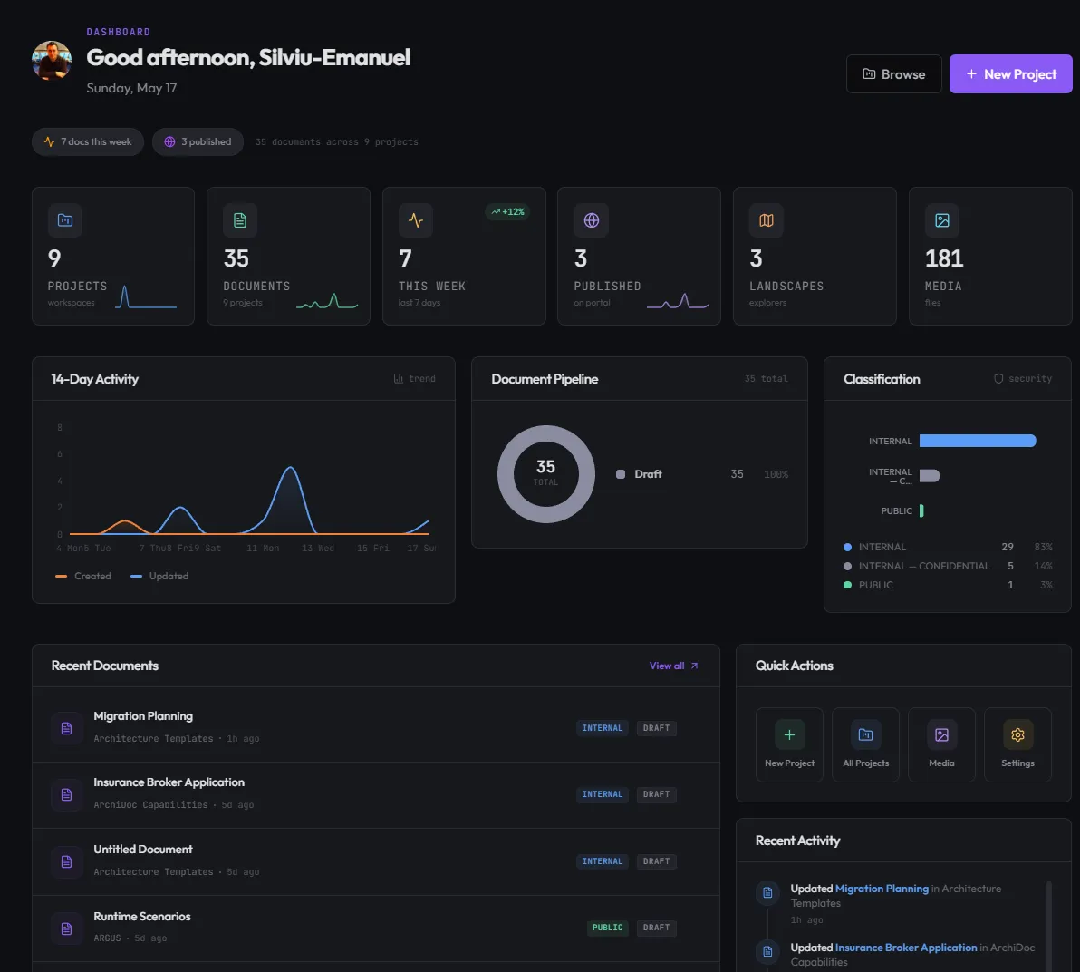Click the Recent Activity scrollbar
This screenshot has height=972, width=1080.
point(1049,926)
